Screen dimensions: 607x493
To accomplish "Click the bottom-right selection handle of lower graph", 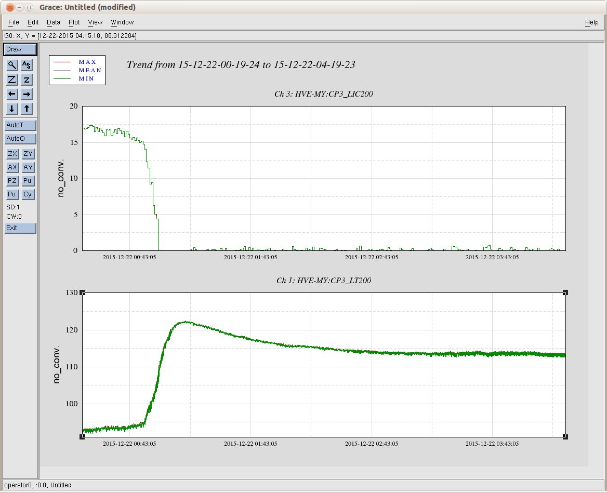I will (565, 436).
